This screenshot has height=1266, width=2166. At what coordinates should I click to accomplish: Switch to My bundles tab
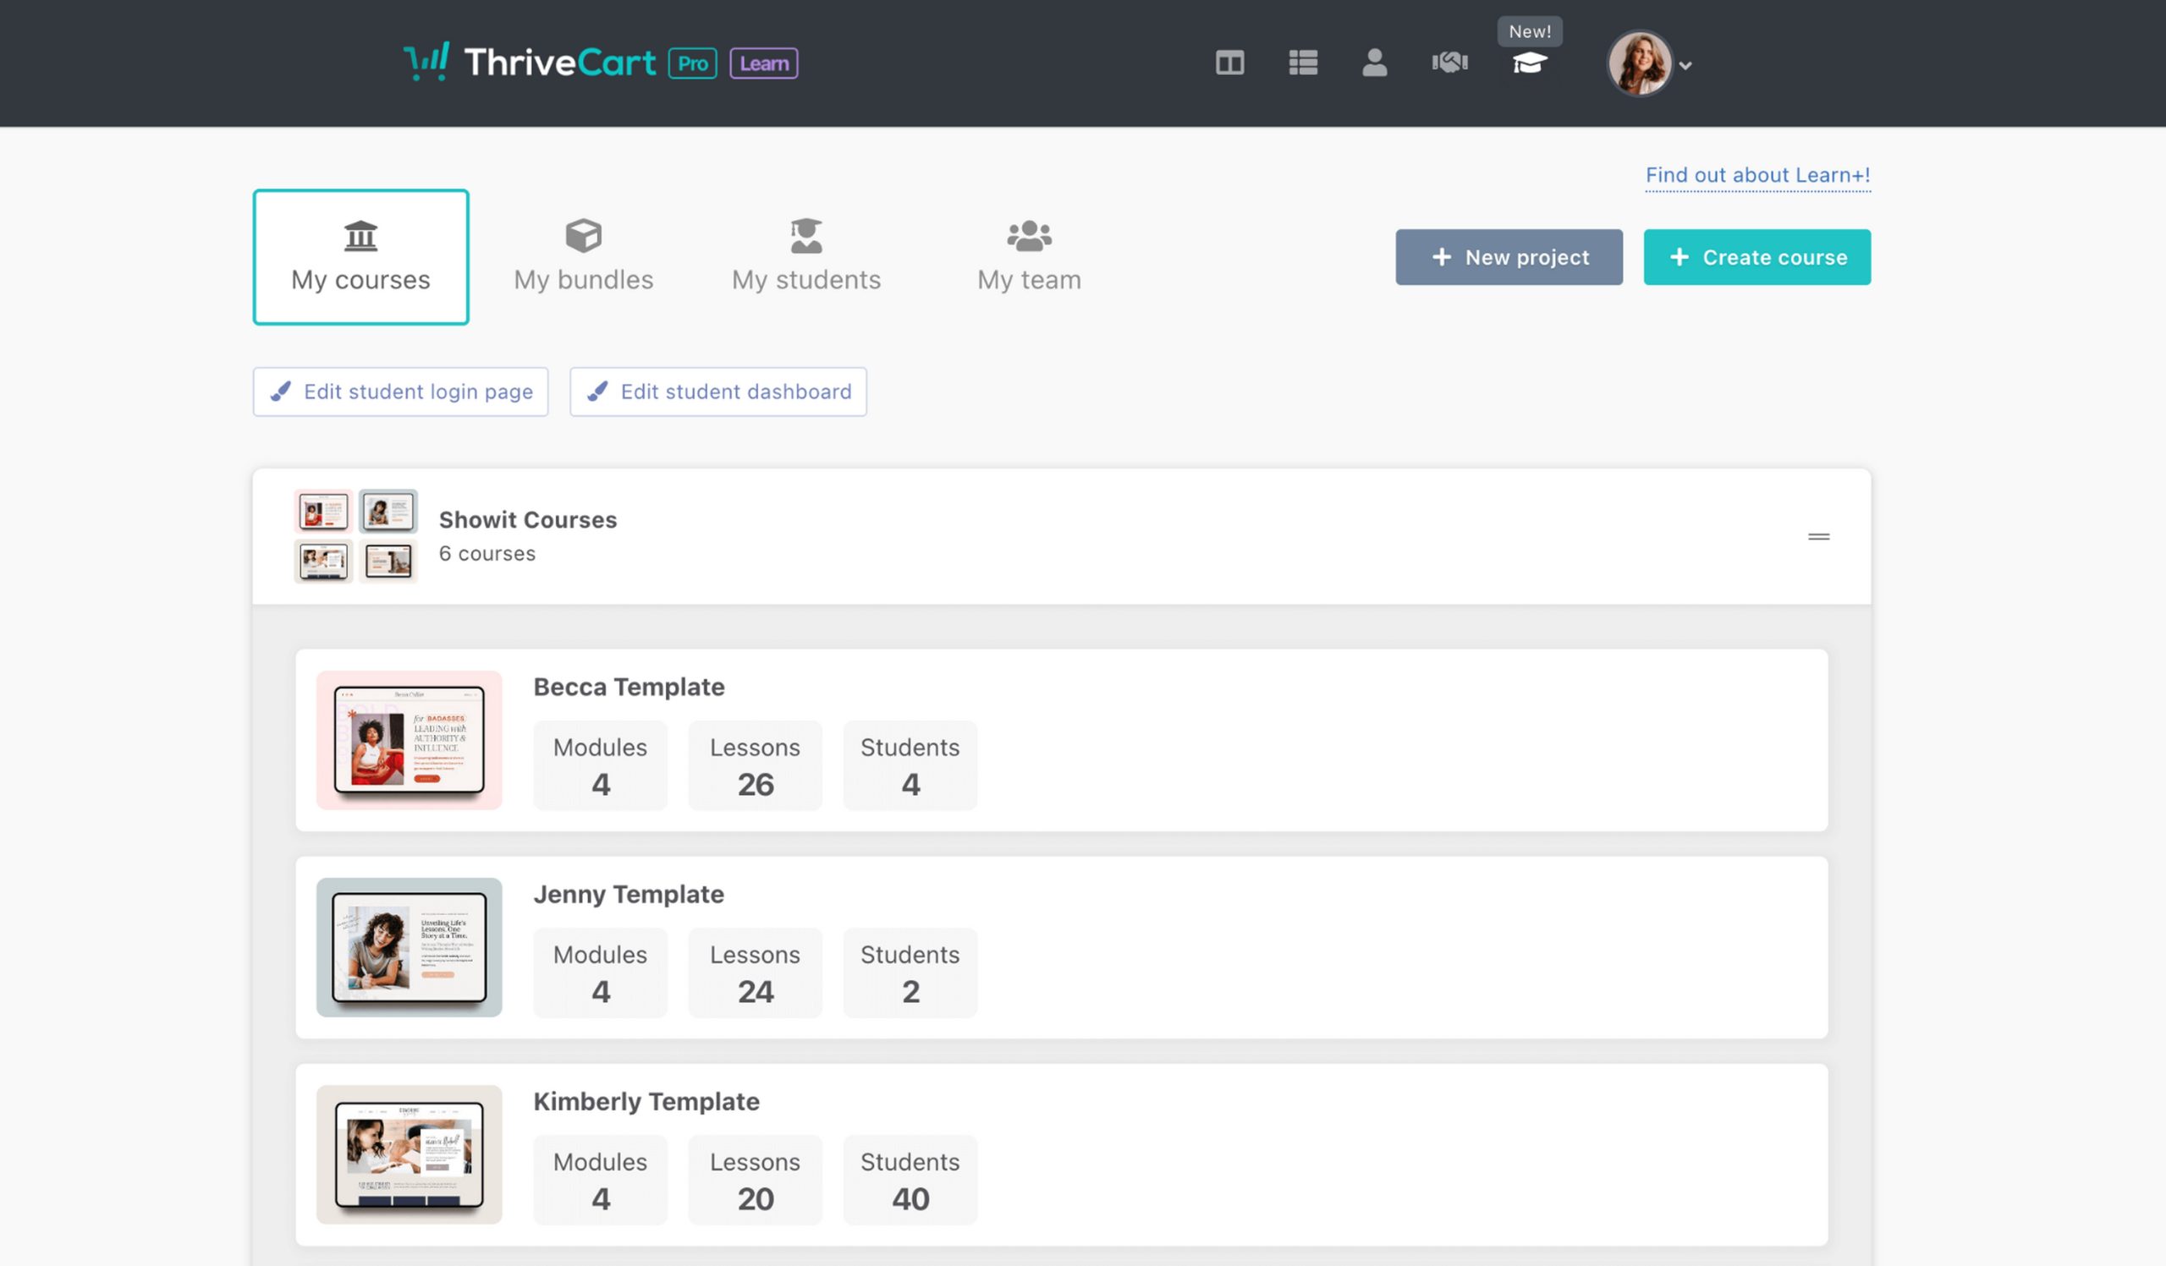click(x=583, y=257)
